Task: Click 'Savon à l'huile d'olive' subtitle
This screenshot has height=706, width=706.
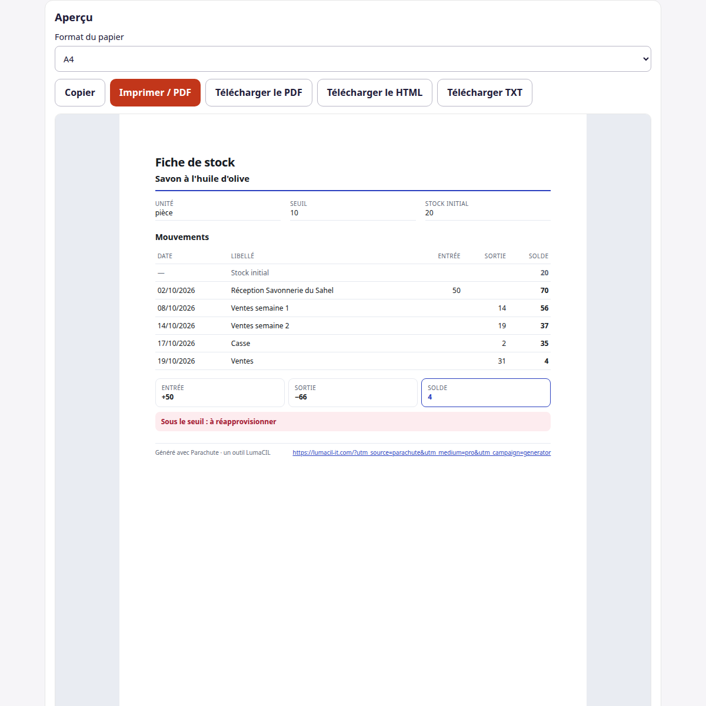Action: coord(202,179)
